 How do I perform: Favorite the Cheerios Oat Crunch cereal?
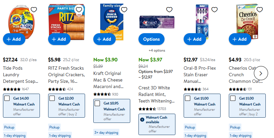point(259,10)
